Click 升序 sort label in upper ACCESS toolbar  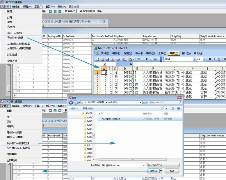[x=99, y=11]
